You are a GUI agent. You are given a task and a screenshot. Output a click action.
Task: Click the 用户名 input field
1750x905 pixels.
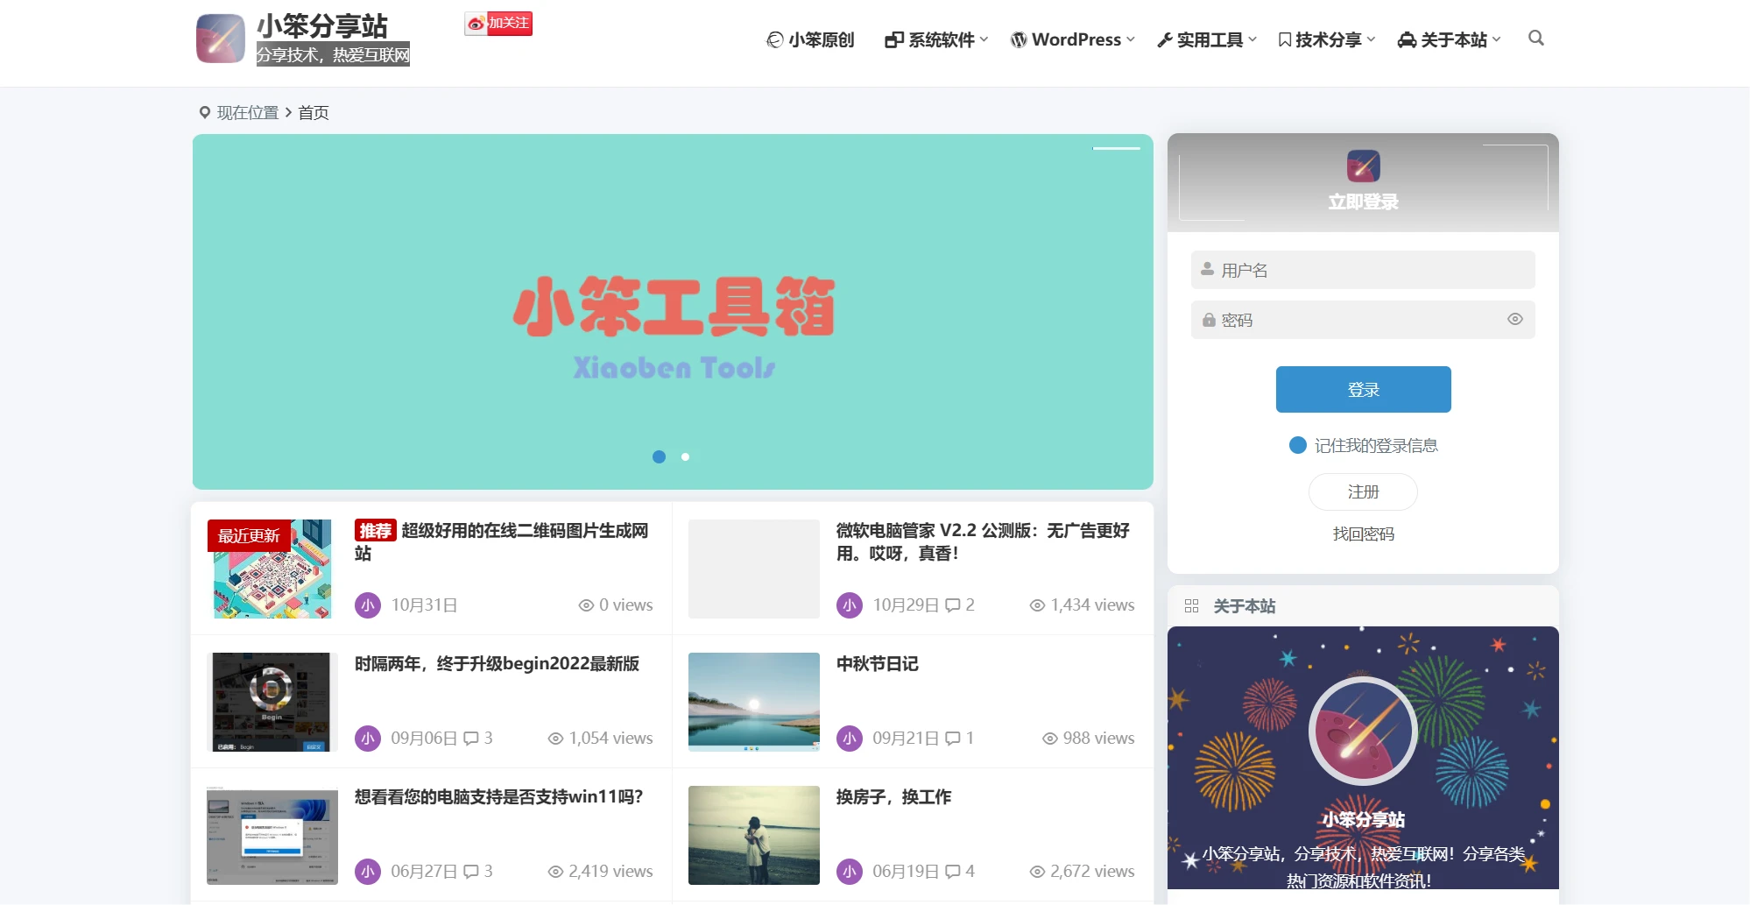click(1363, 270)
